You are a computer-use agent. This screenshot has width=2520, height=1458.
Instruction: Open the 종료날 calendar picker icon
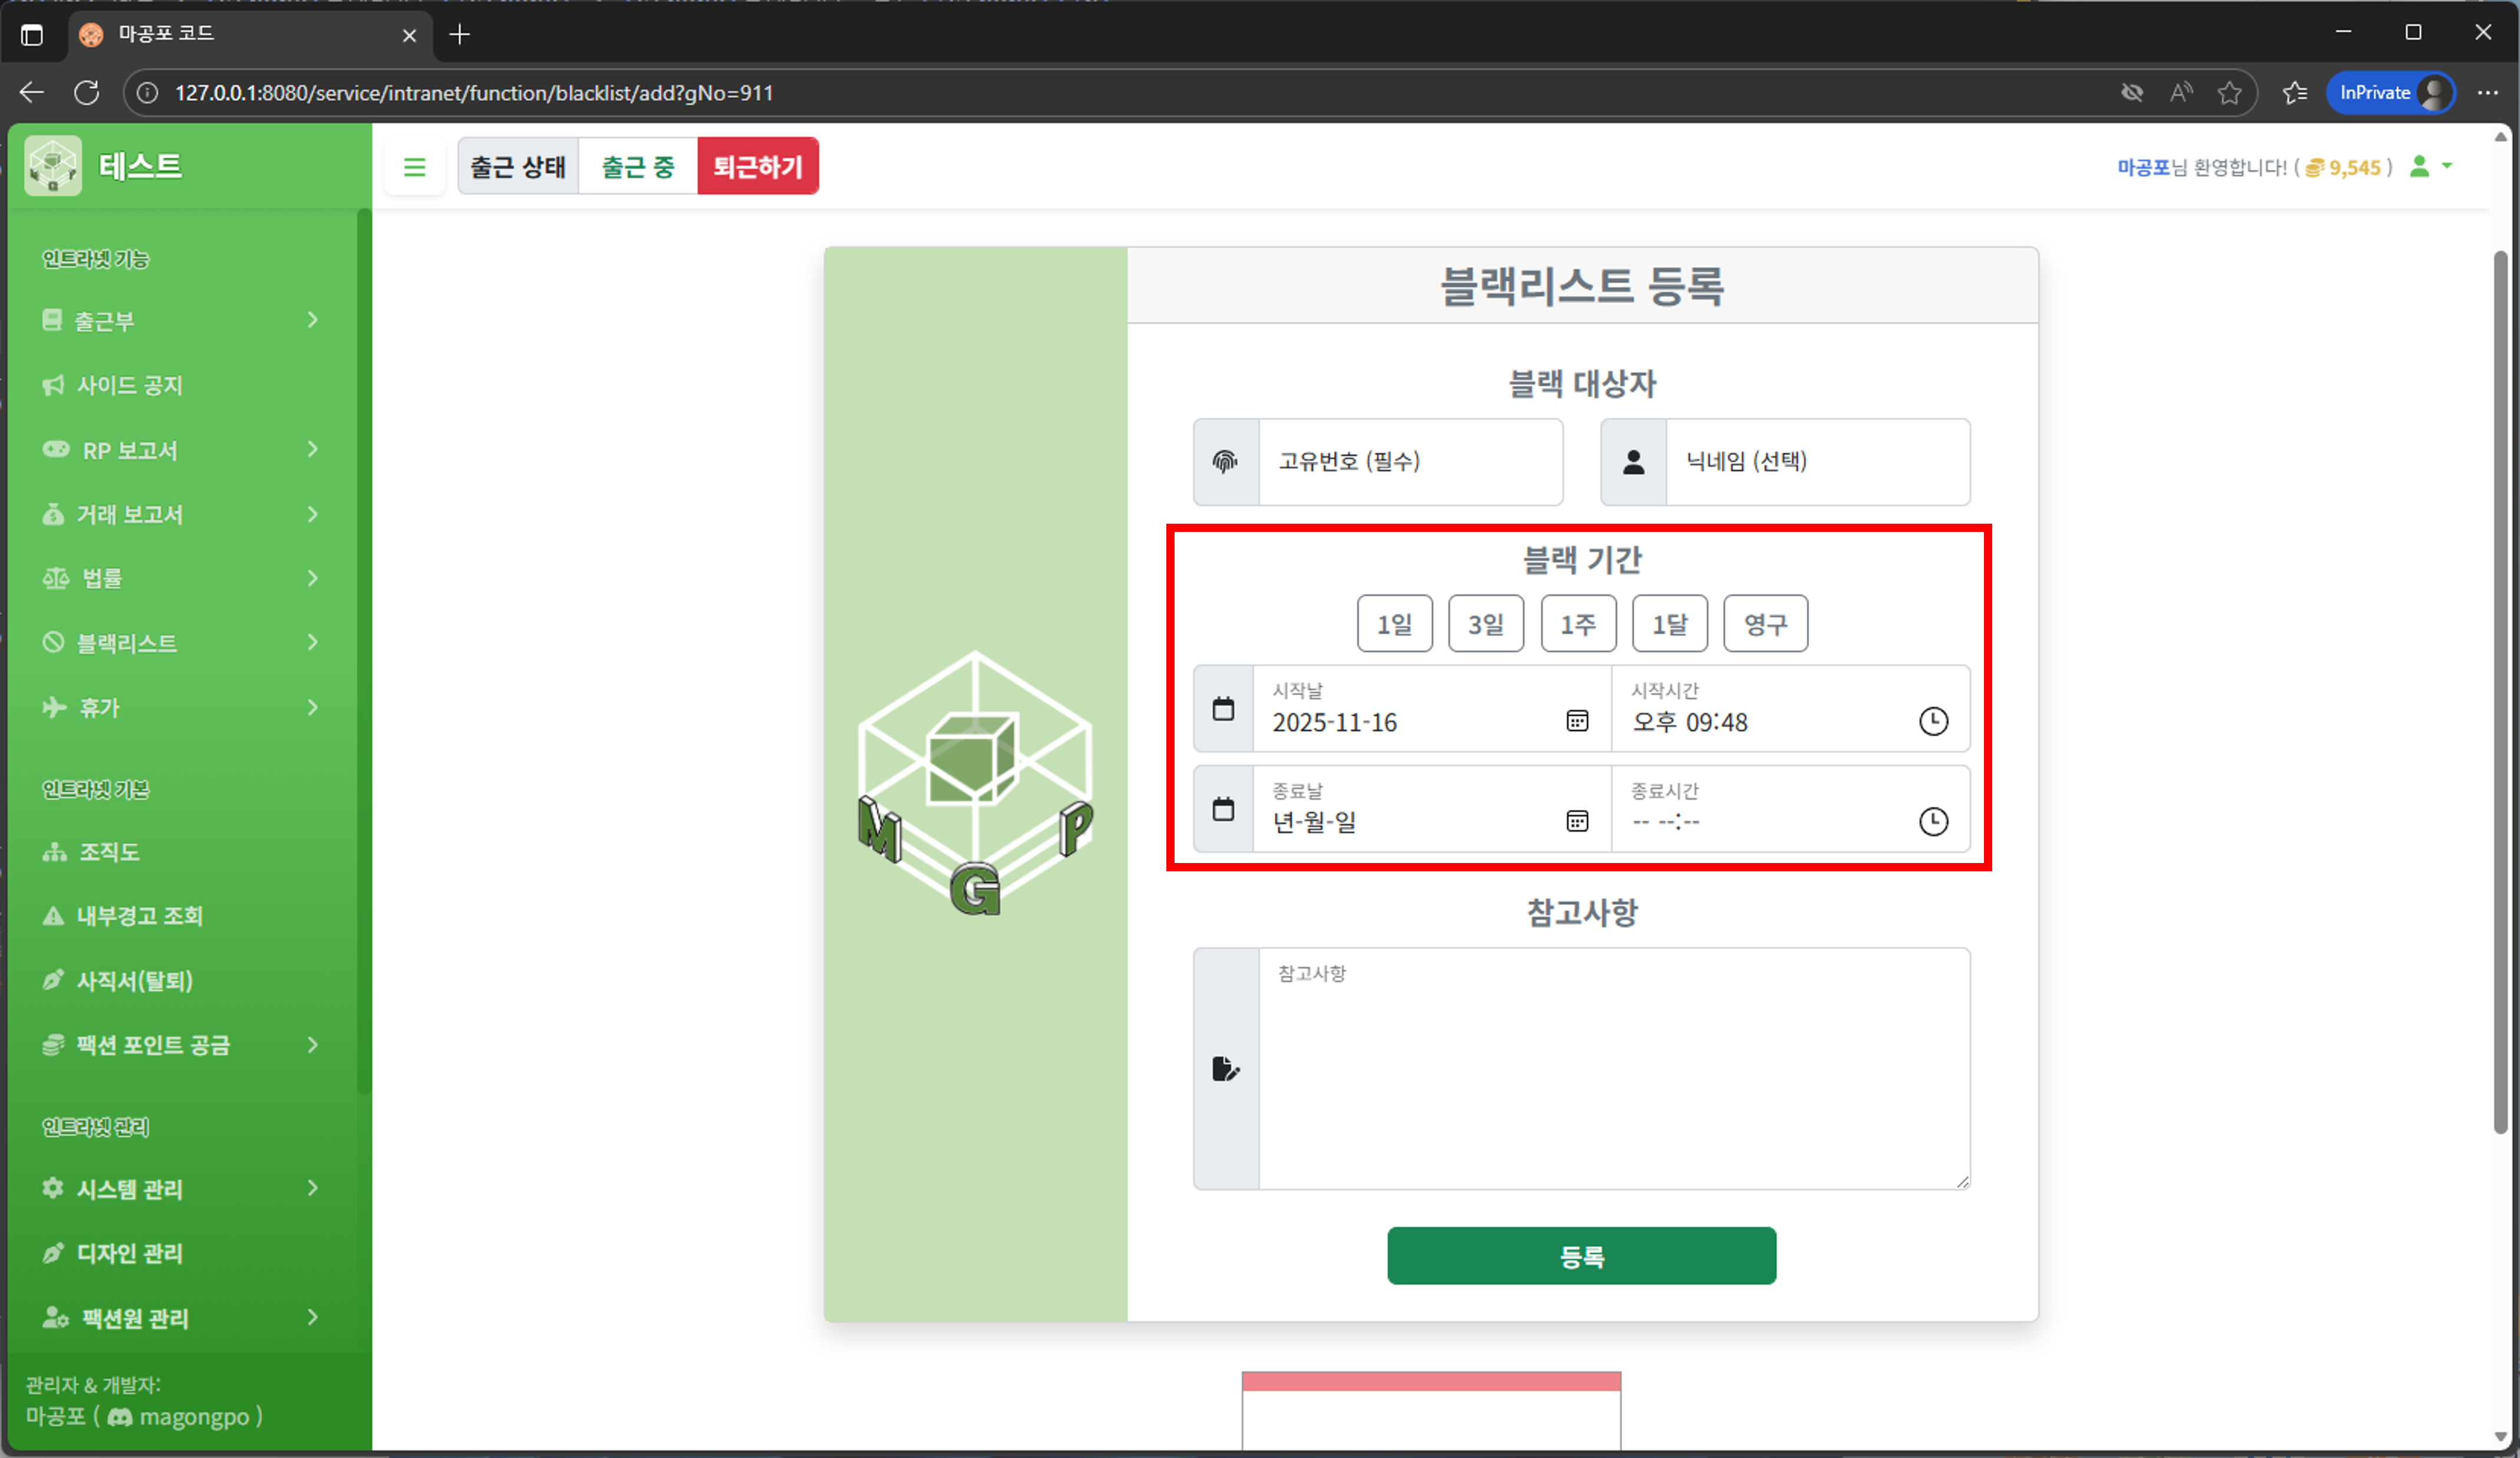(1577, 821)
